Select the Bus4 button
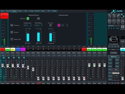The width and height of the screenshot is (125, 94). 117,63
